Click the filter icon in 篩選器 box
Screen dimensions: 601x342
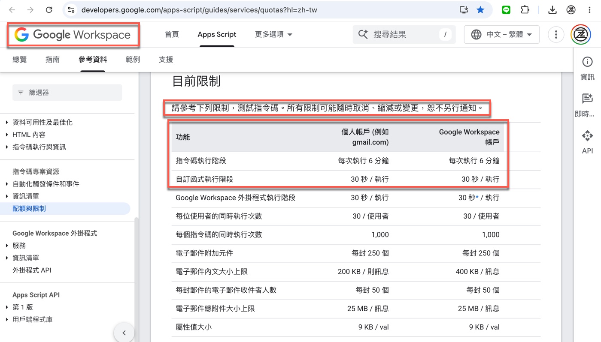point(21,93)
